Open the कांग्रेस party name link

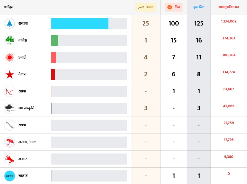[x=23, y=41]
